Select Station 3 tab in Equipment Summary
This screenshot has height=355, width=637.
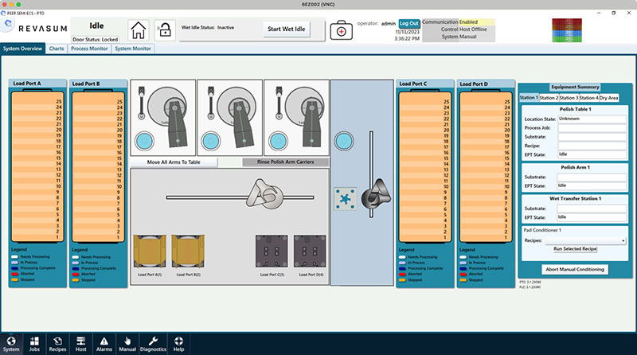click(x=569, y=98)
